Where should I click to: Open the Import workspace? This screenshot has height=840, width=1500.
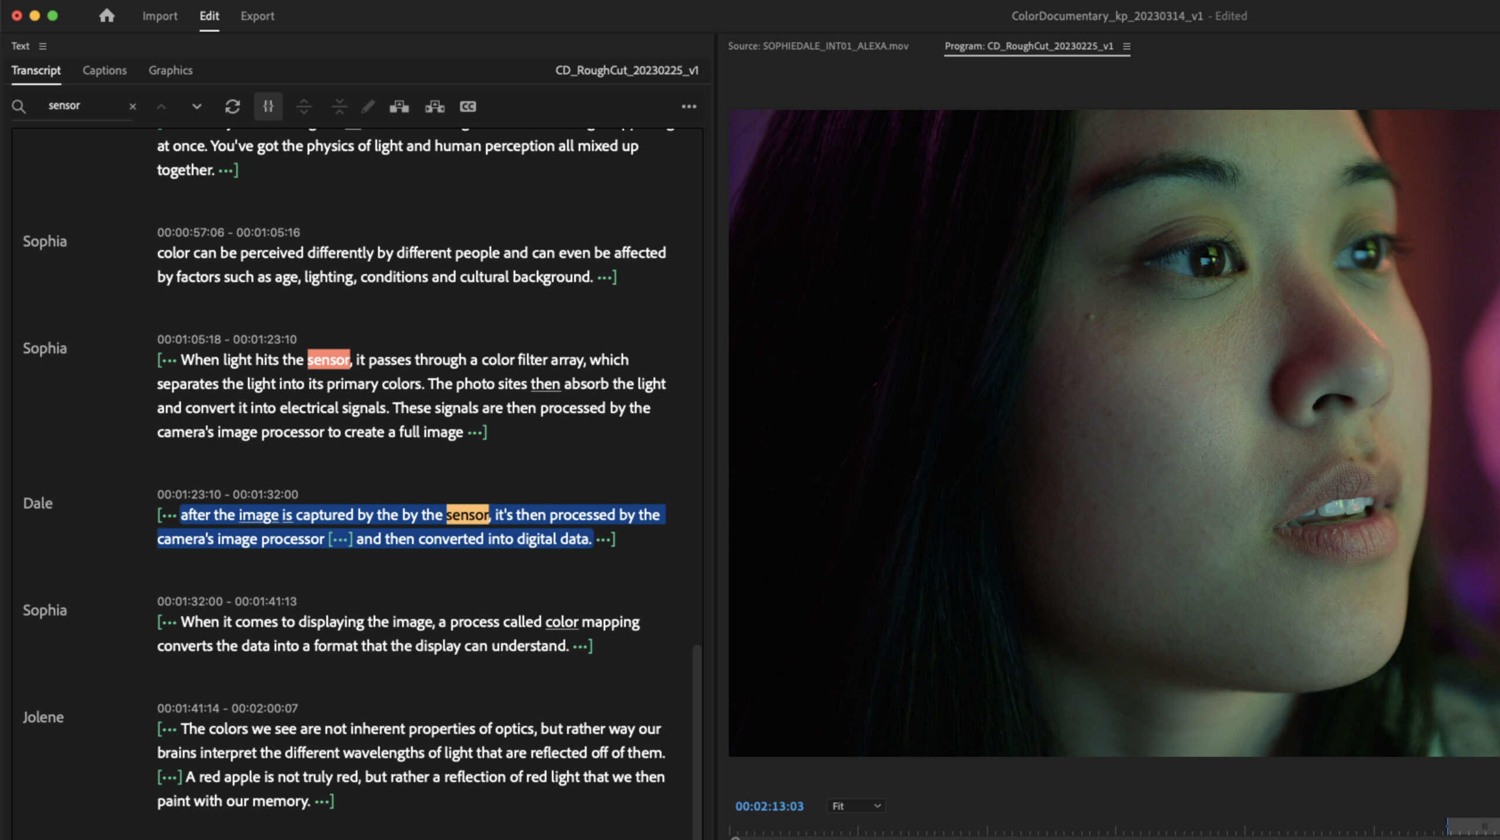[x=159, y=16]
